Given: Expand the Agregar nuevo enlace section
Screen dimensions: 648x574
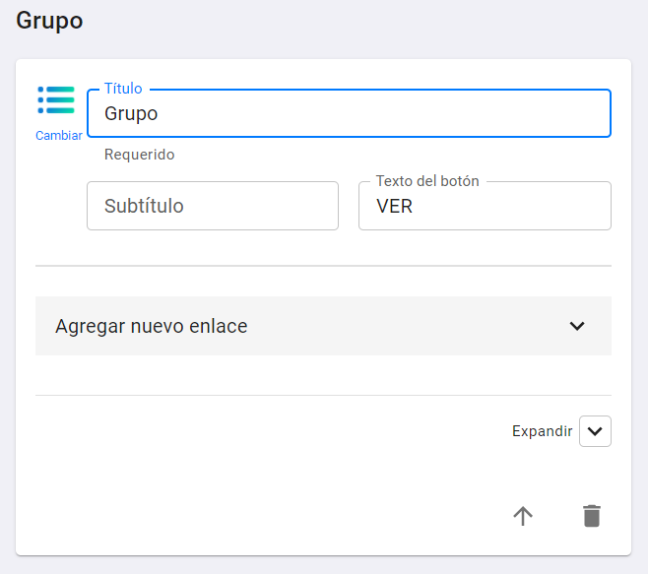Looking at the screenshot, I should (323, 326).
